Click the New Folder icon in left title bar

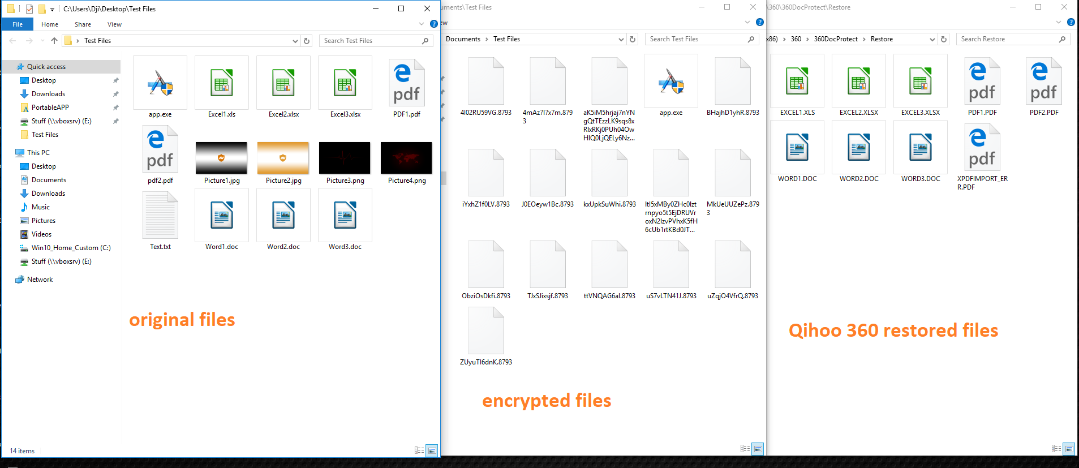click(x=42, y=9)
